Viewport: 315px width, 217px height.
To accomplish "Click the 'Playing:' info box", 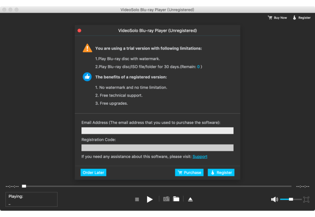I will [31, 199].
